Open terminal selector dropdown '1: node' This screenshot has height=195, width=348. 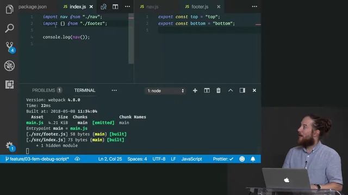(165, 90)
